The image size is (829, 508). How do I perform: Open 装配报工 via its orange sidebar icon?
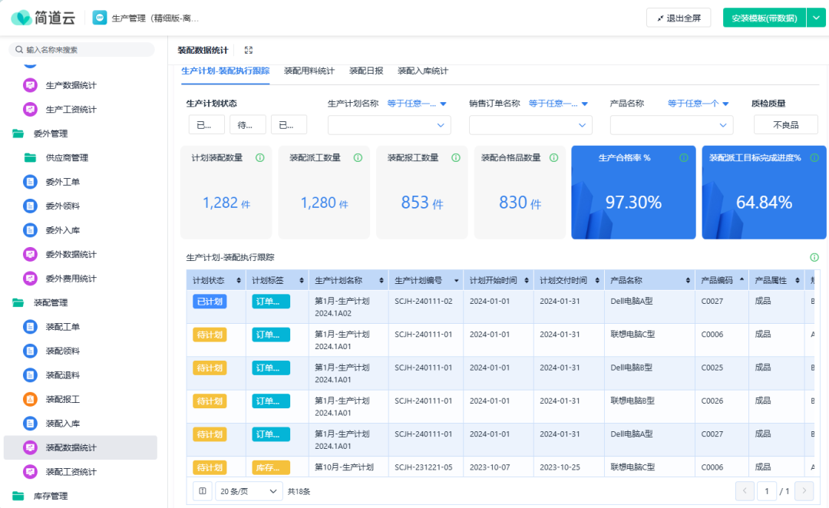coord(30,399)
